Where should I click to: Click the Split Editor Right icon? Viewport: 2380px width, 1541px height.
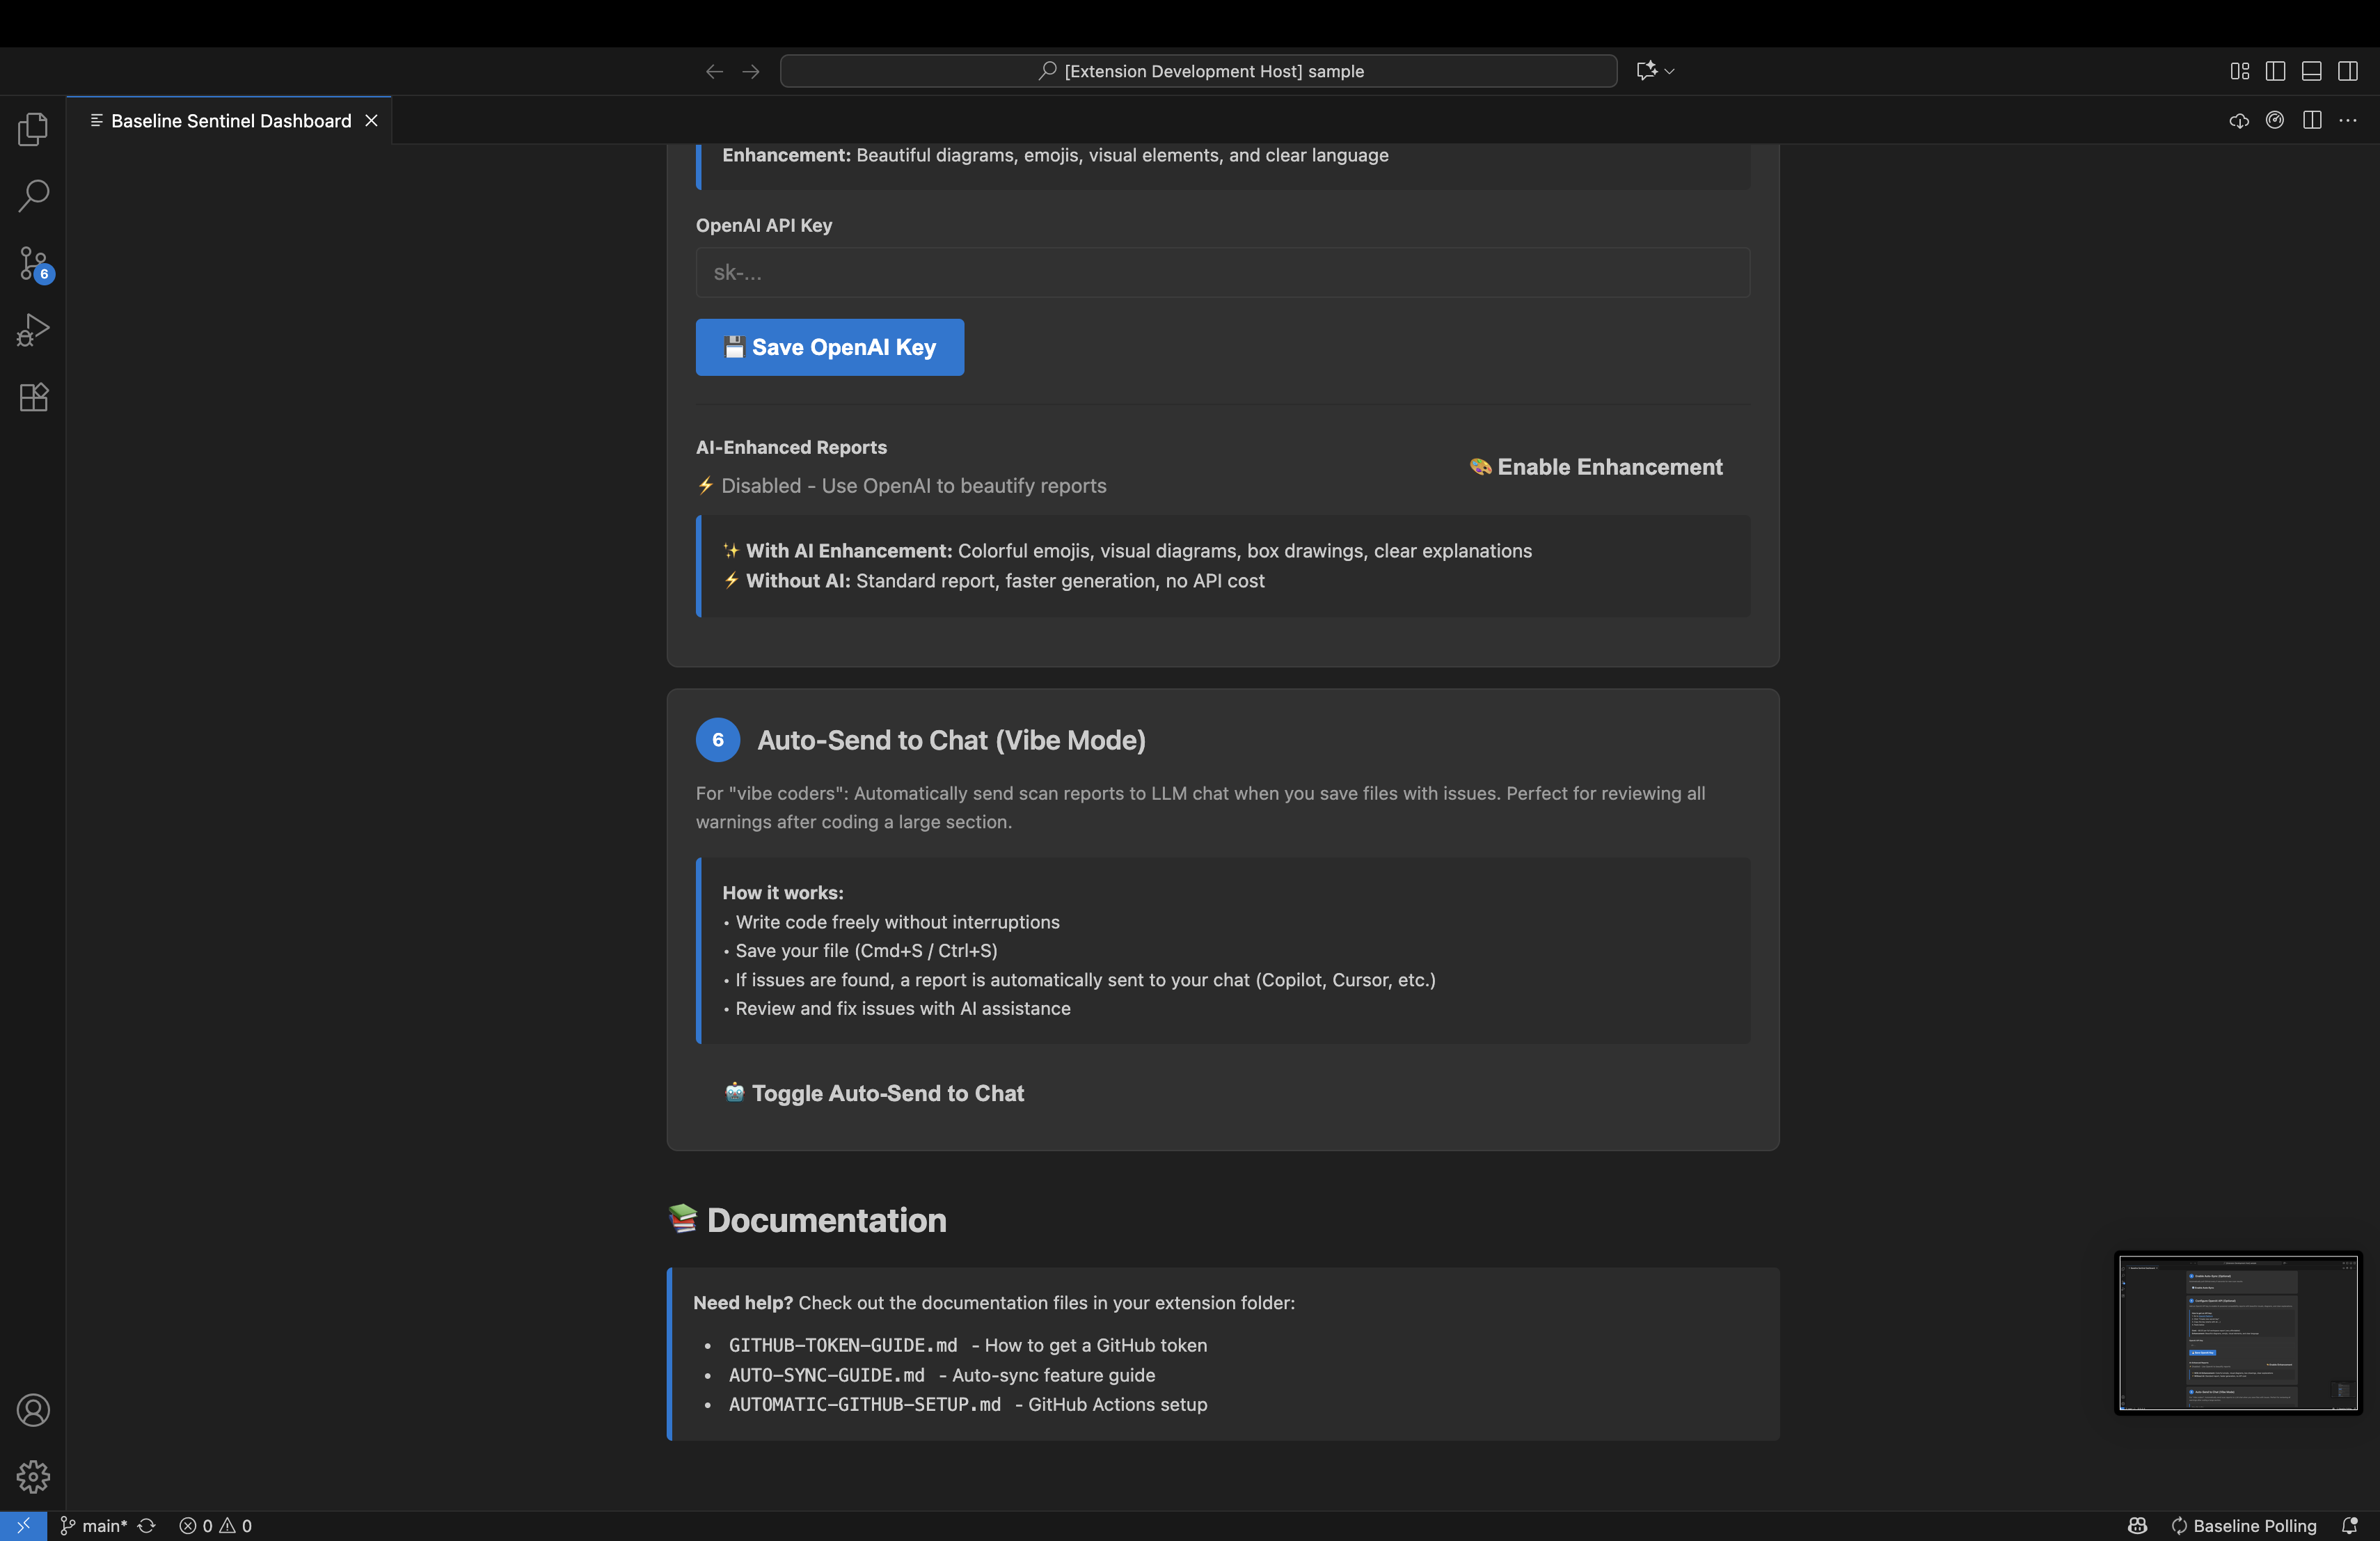2312,120
